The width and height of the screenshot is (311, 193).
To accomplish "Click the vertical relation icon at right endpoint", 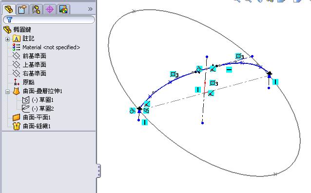I will point(275,82).
